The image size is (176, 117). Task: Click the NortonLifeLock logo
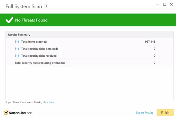pos(18,113)
